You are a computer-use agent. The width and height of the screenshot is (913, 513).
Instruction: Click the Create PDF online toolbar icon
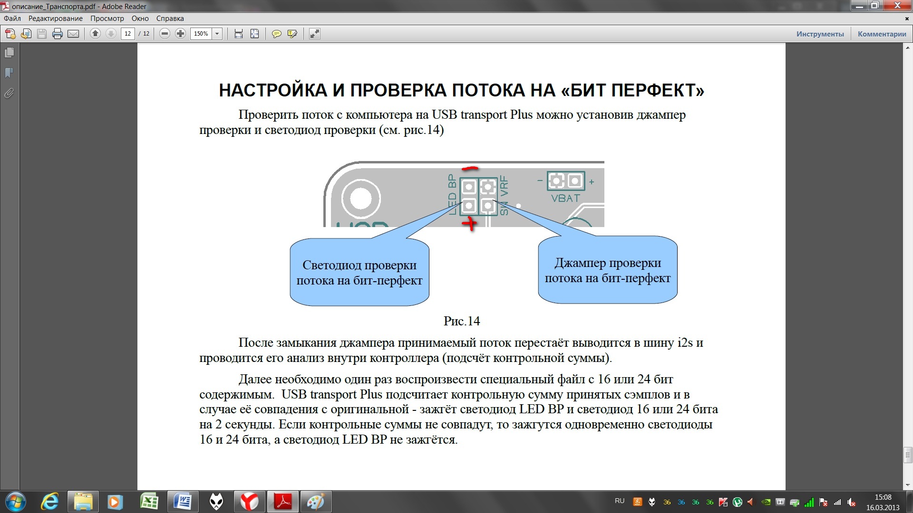(x=10, y=34)
